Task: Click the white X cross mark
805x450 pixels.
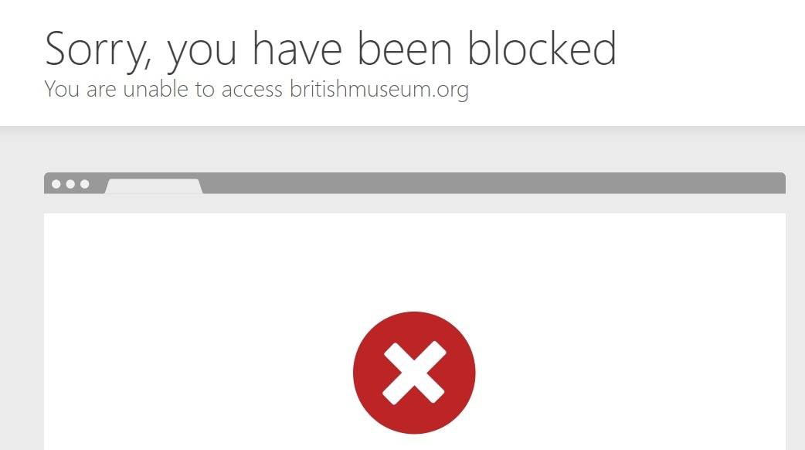Action: 414,373
